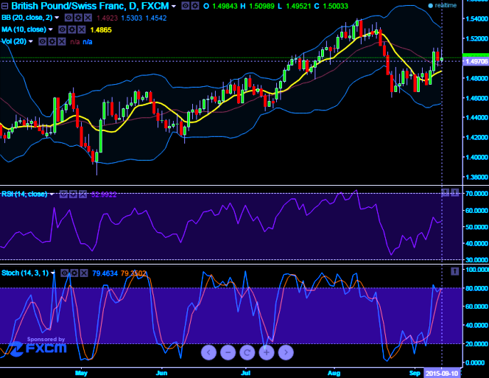The height and width of the screenshot is (378, 489).
Task: Remove the Stoch indicator with X icon
Action: (x=84, y=273)
